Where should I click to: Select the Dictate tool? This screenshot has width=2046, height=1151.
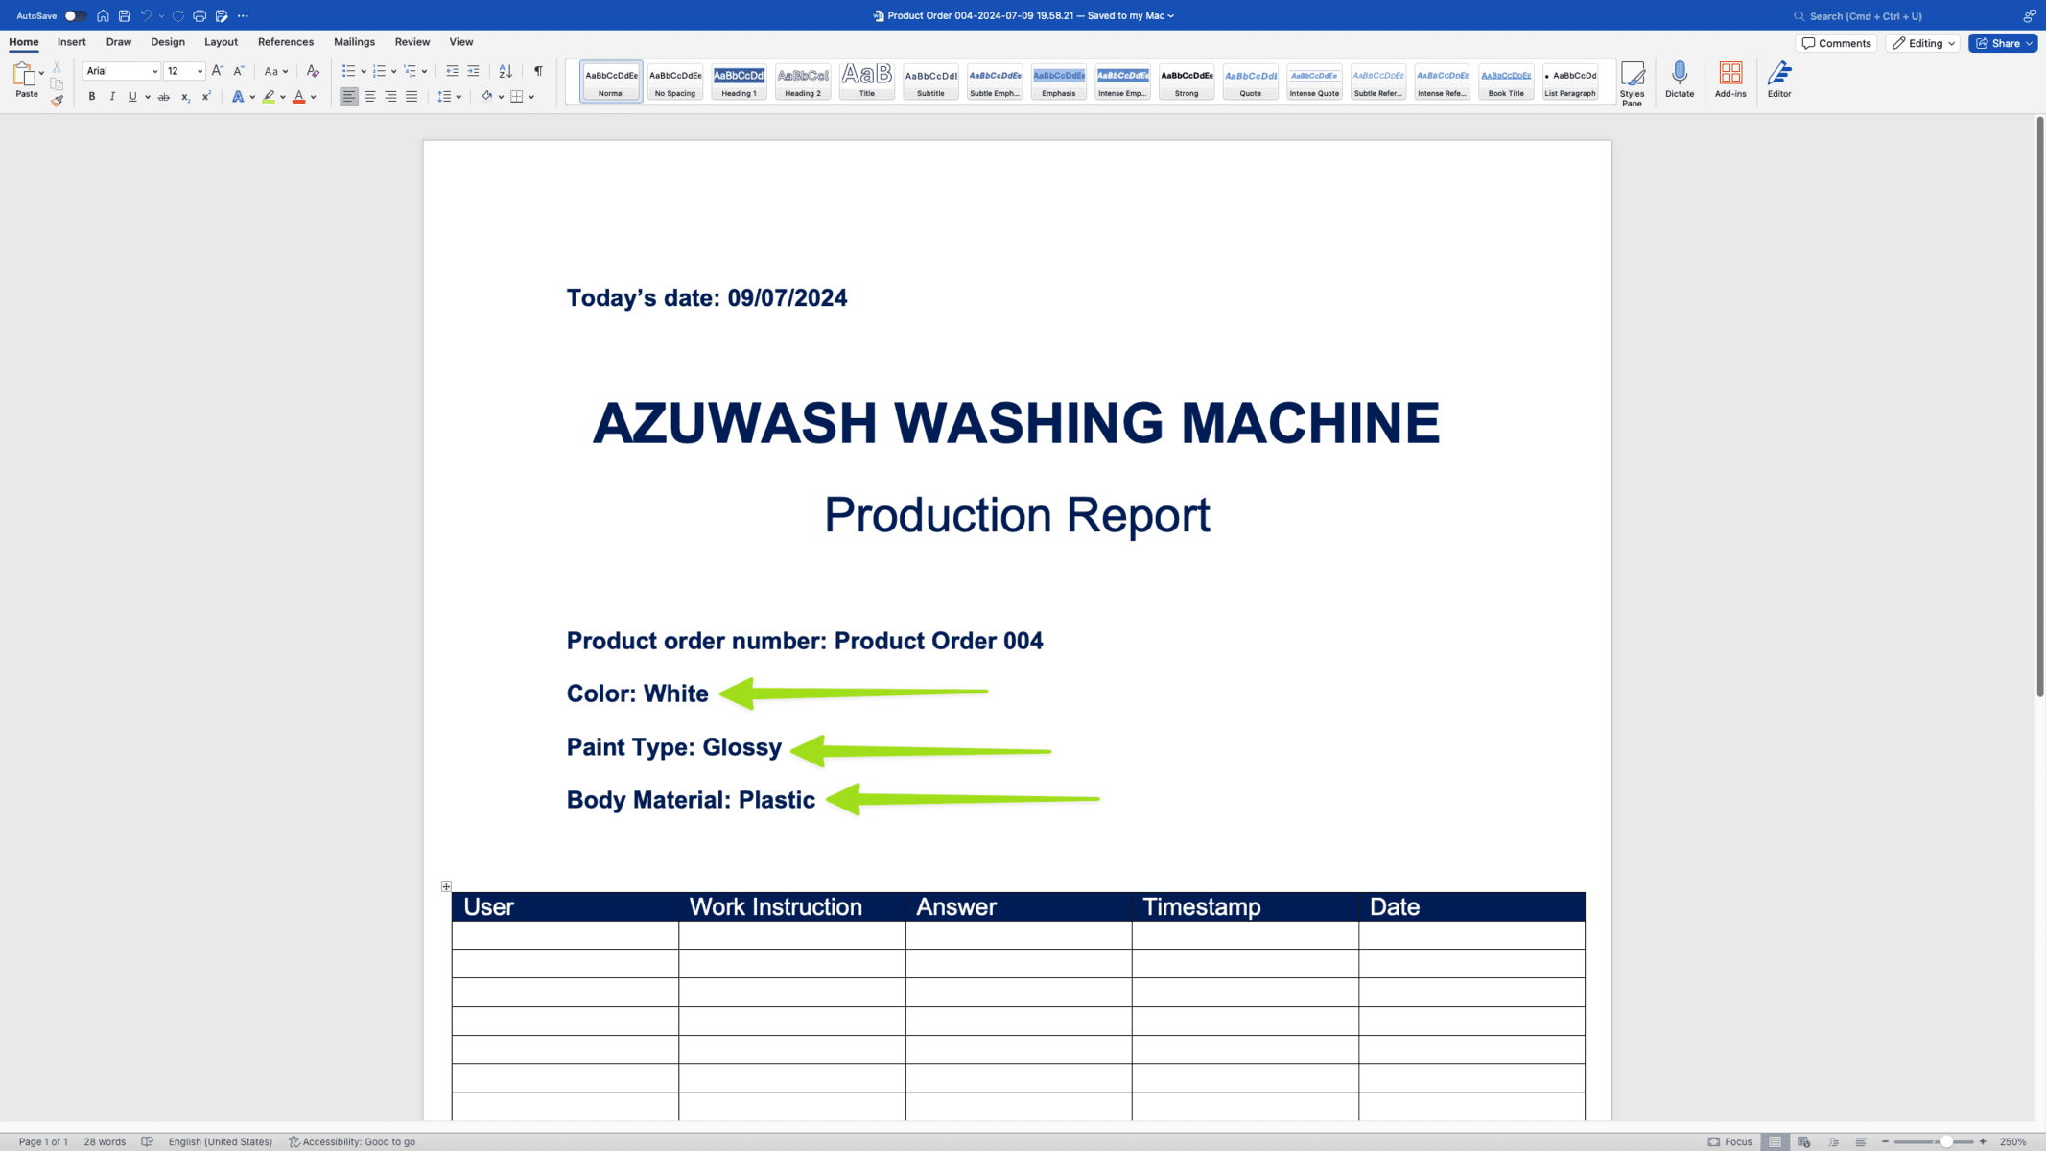pyautogui.click(x=1680, y=81)
